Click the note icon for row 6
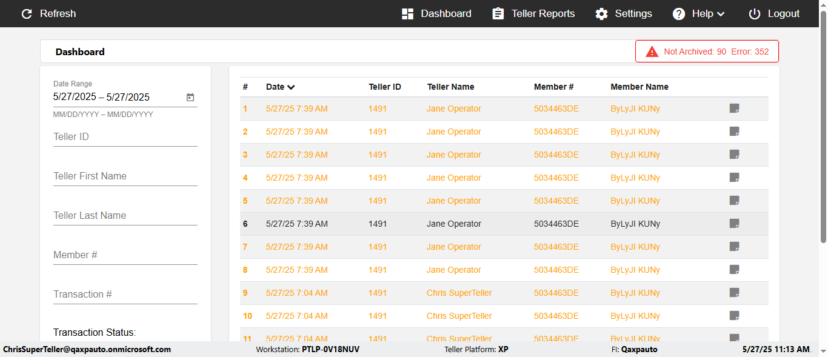Image resolution: width=828 pixels, height=357 pixels. tap(734, 224)
